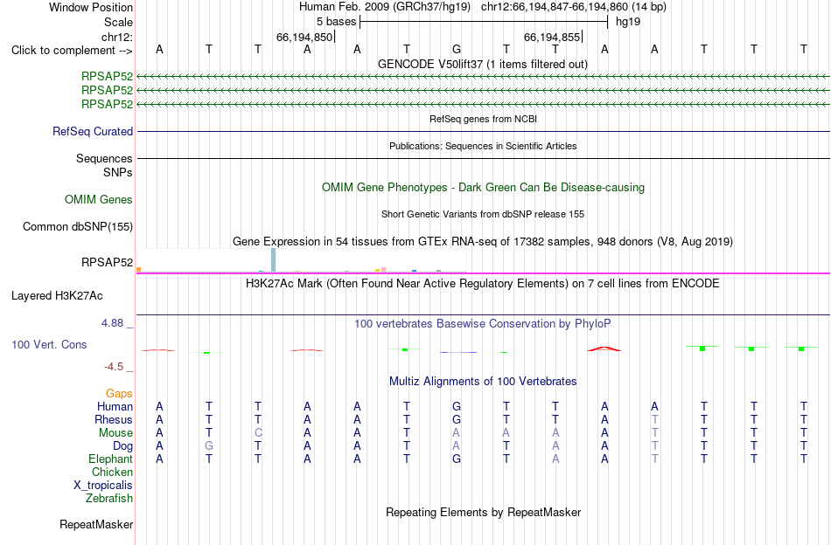Select the Human alignment row label

(x=115, y=406)
